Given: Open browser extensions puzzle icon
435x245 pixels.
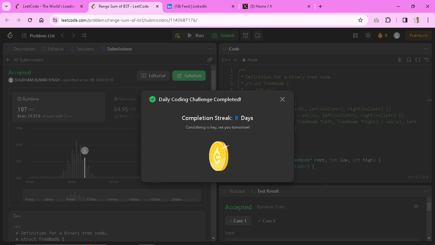Looking at the screenshot, I should [x=388, y=20].
